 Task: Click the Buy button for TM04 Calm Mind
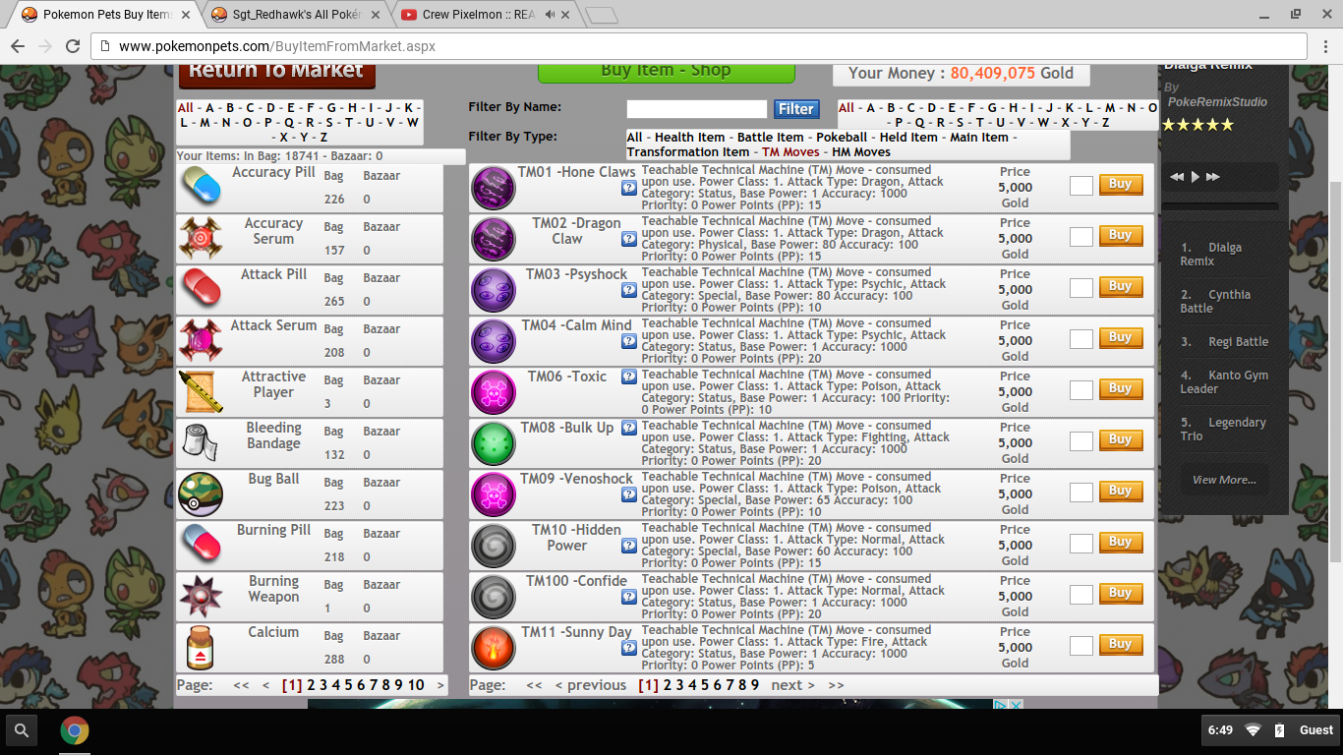1121,337
